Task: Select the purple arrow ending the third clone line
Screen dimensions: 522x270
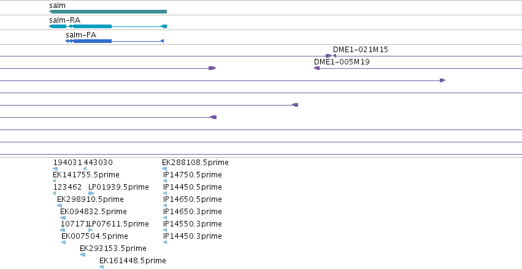Action: point(442,80)
